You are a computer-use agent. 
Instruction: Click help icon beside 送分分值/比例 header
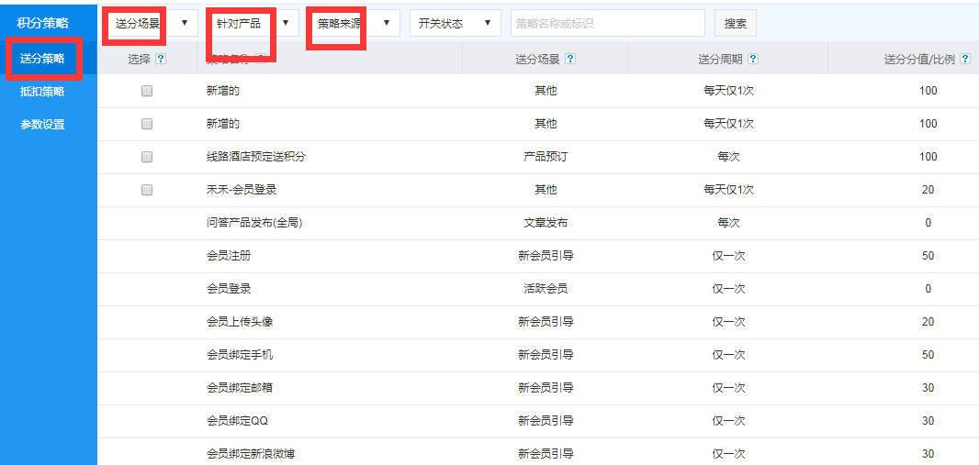(x=962, y=59)
